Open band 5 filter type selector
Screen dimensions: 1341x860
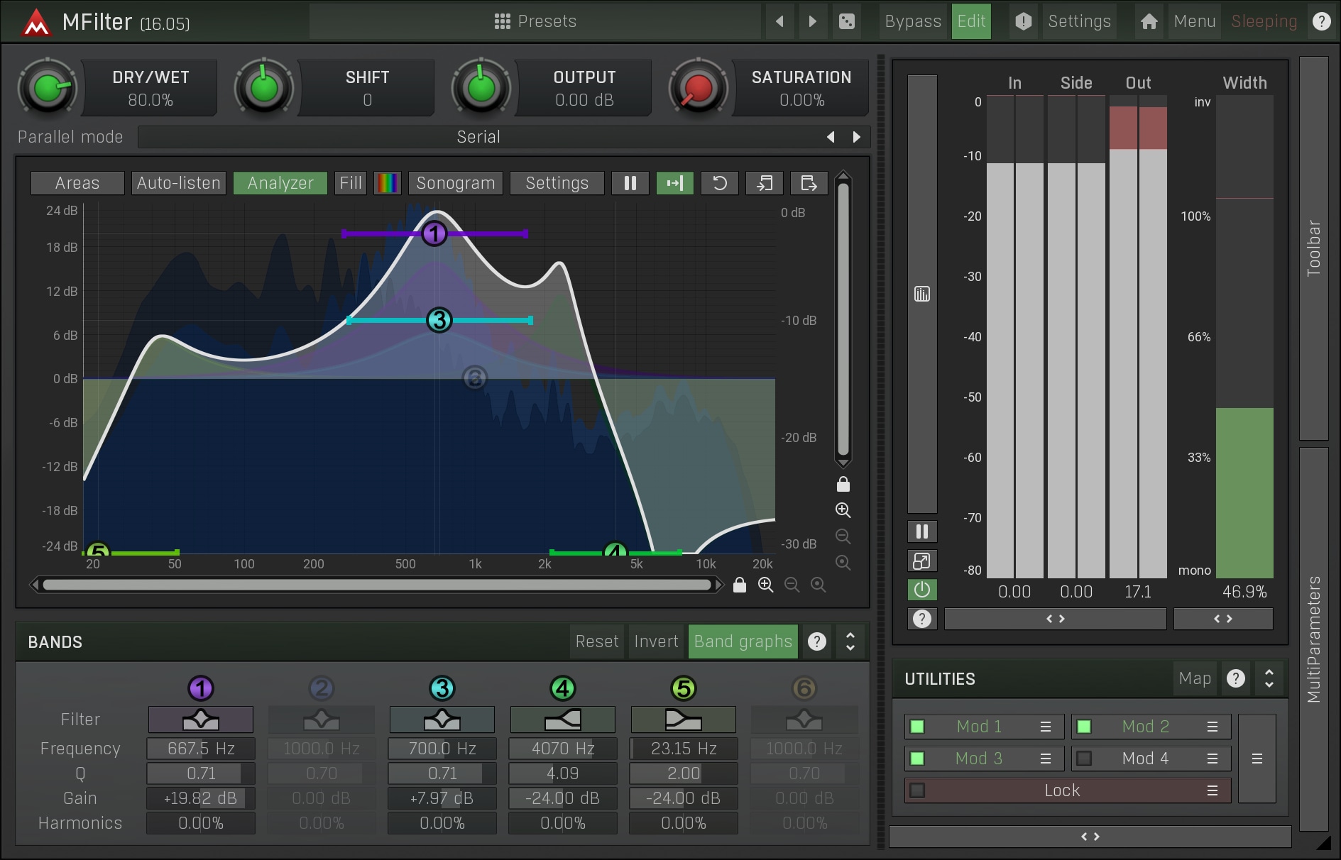tap(684, 720)
